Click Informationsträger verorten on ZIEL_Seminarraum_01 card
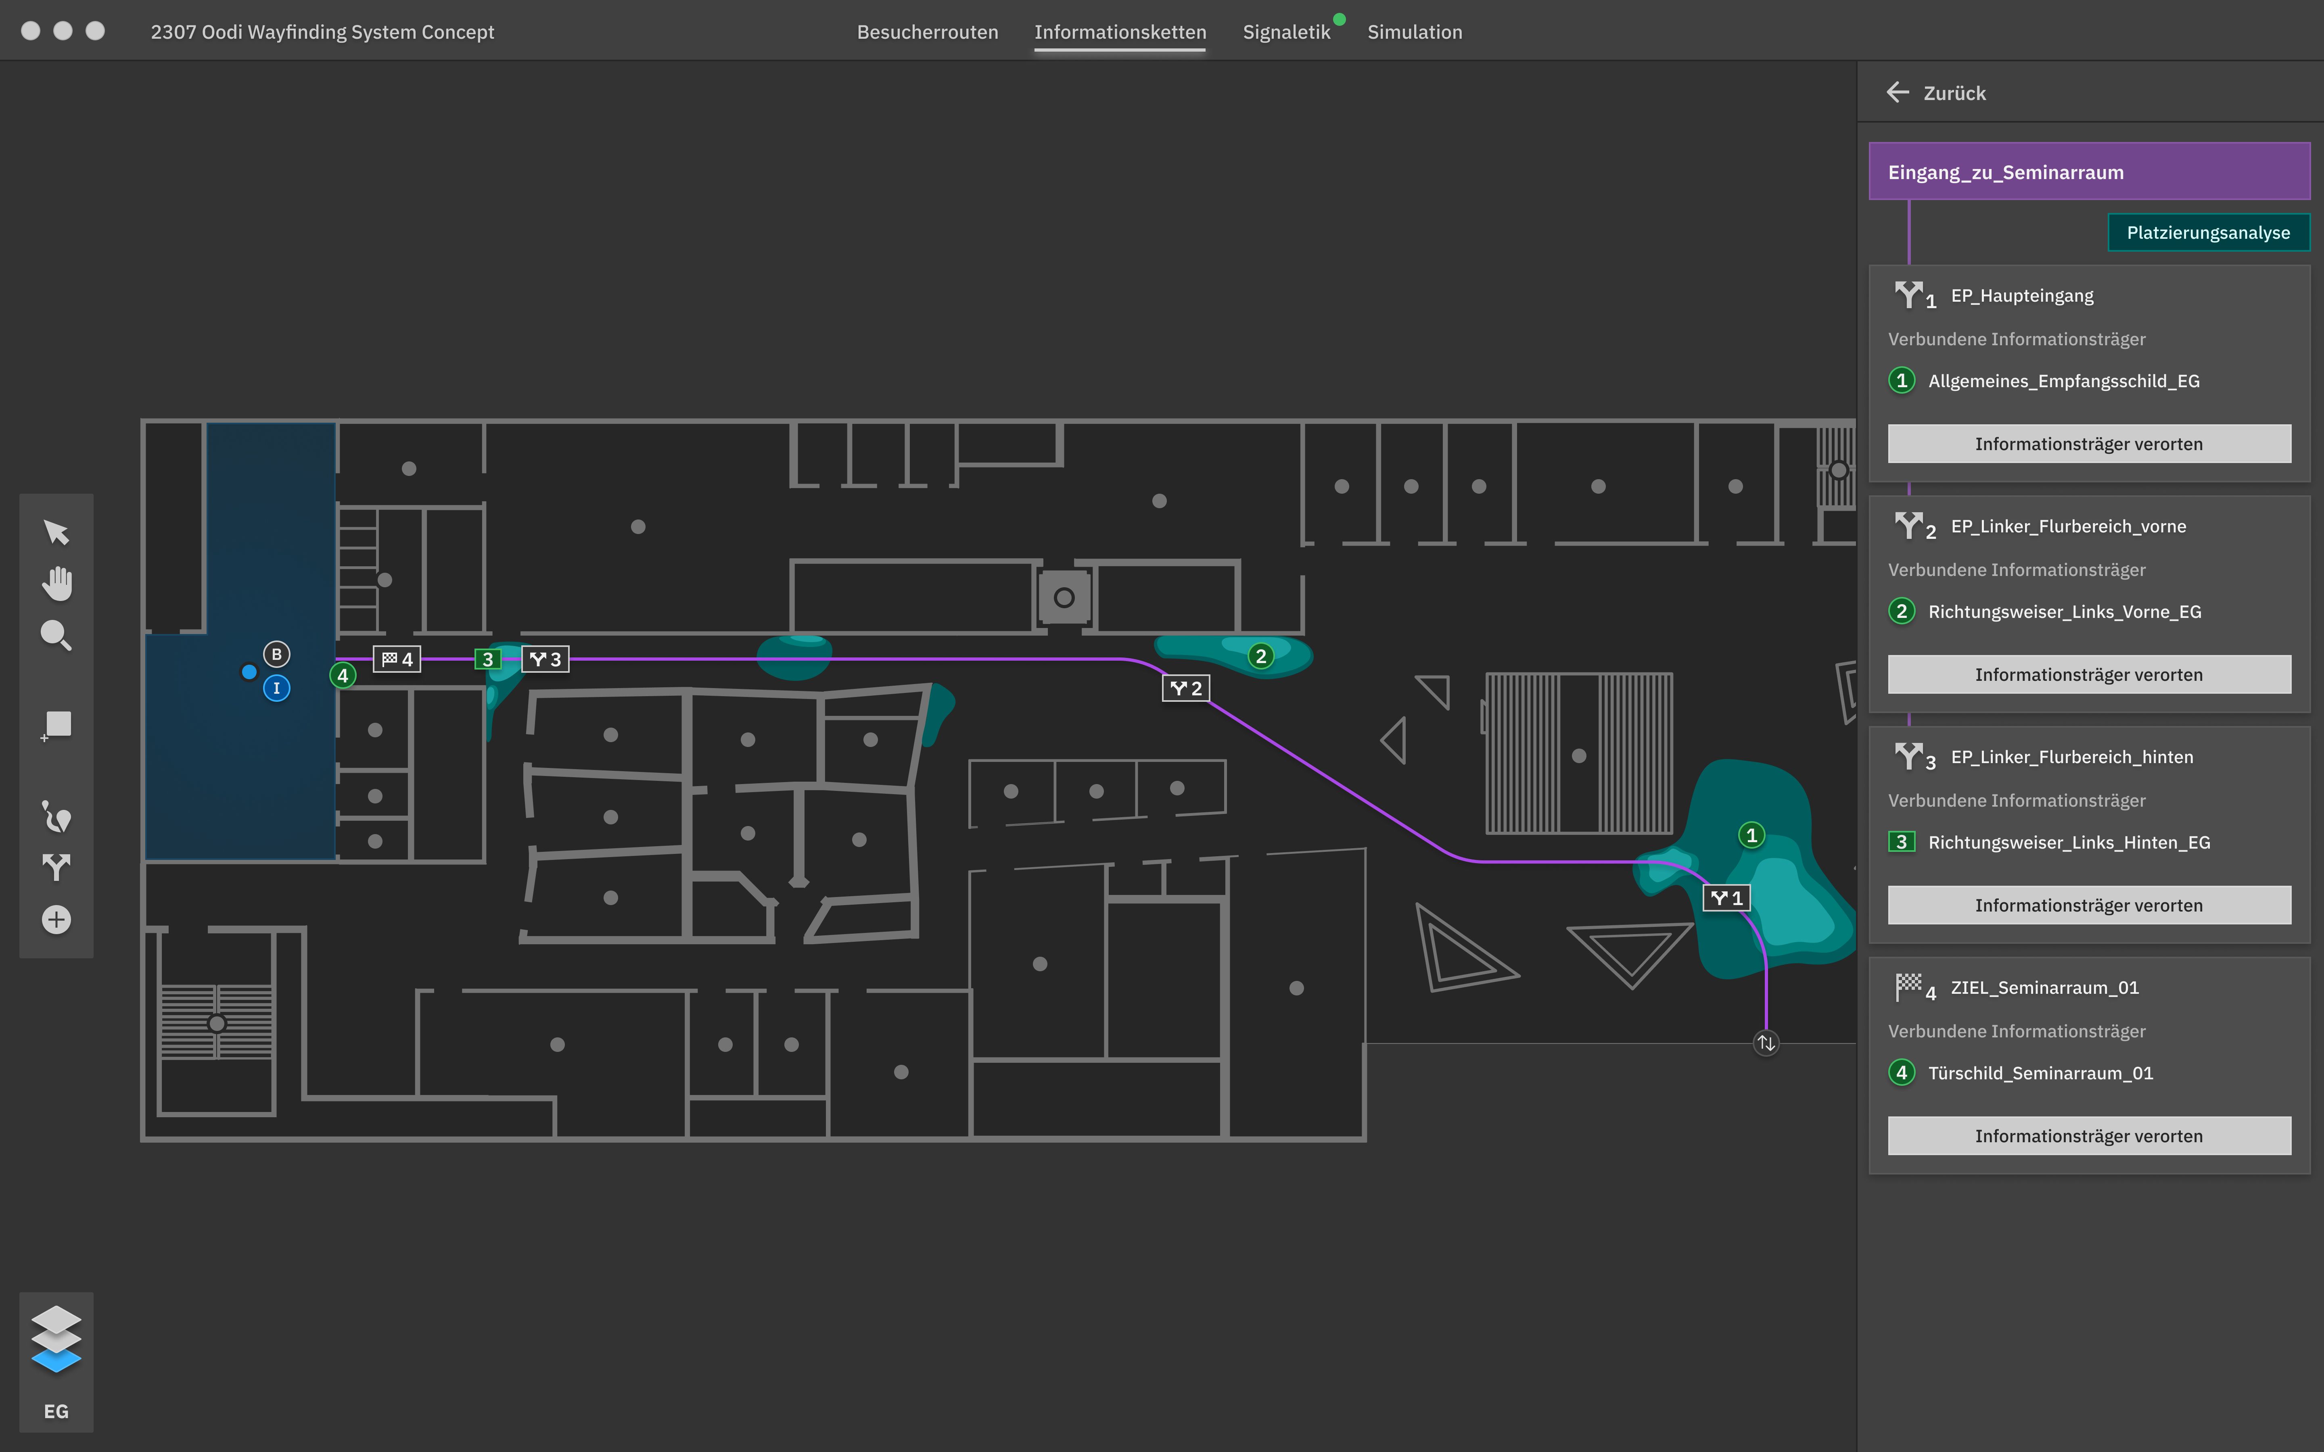Image resolution: width=2324 pixels, height=1452 pixels. tap(2090, 1135)
